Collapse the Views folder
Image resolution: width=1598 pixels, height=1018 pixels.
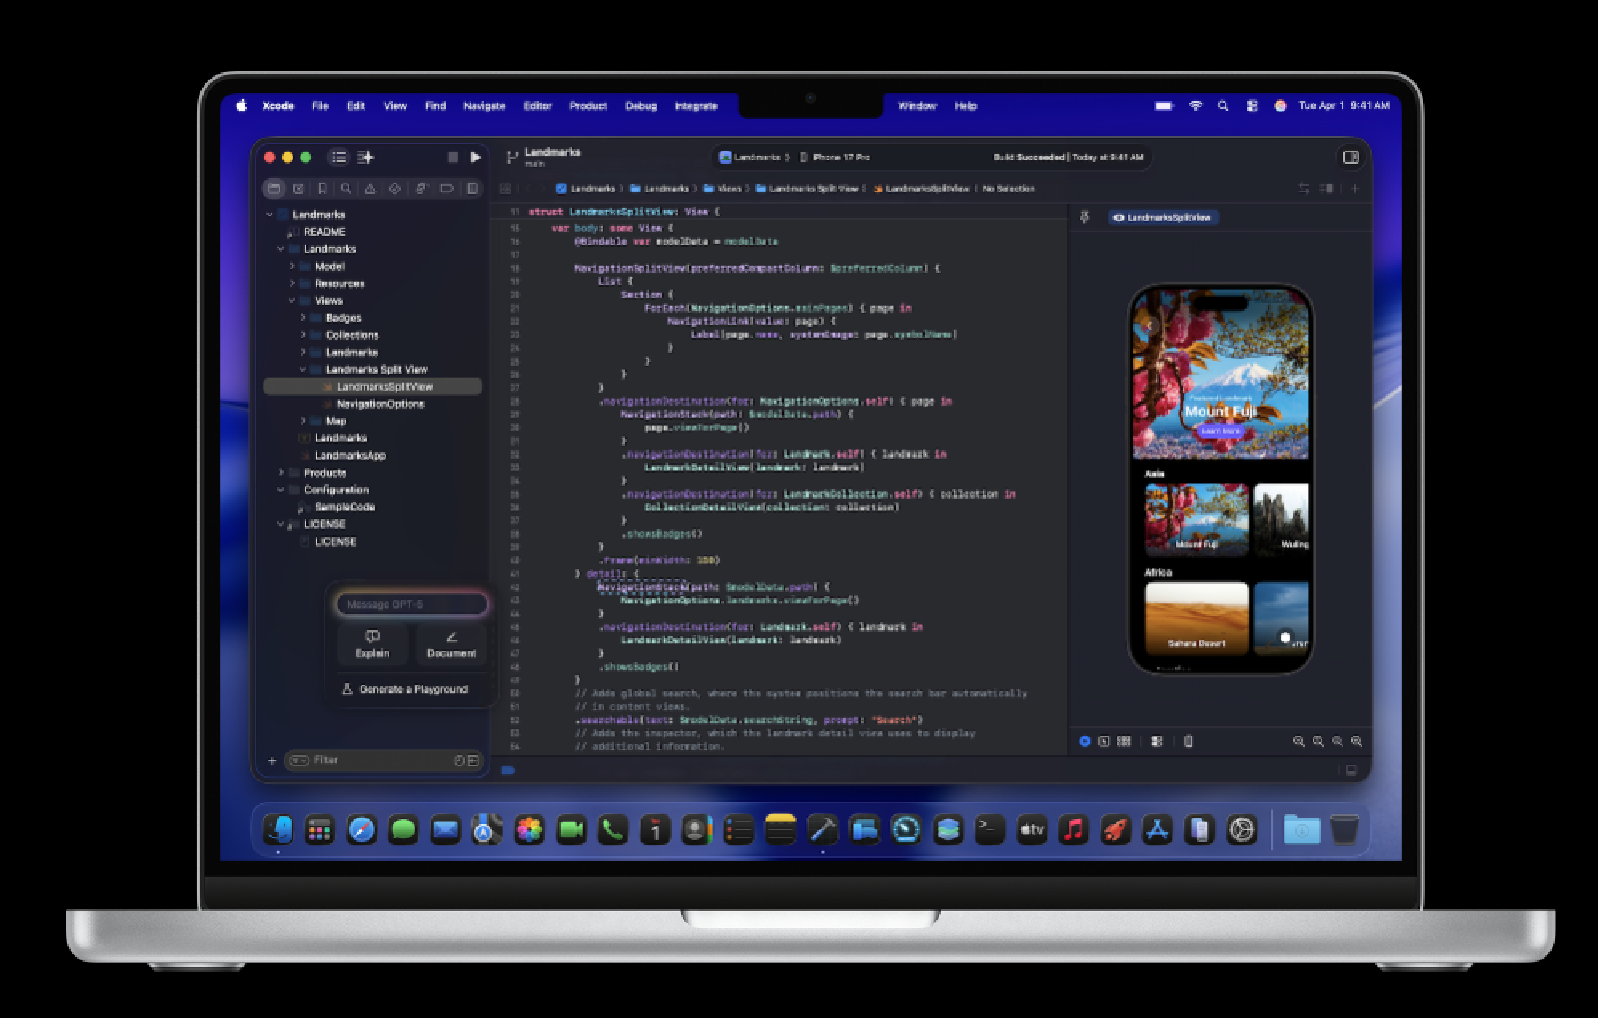pos(292,301)
